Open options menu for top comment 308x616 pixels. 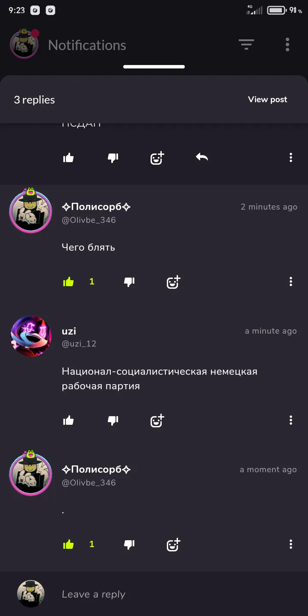point(291,158)
